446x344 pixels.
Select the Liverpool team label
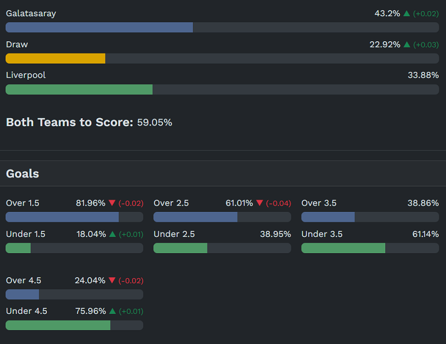(26, 75)
